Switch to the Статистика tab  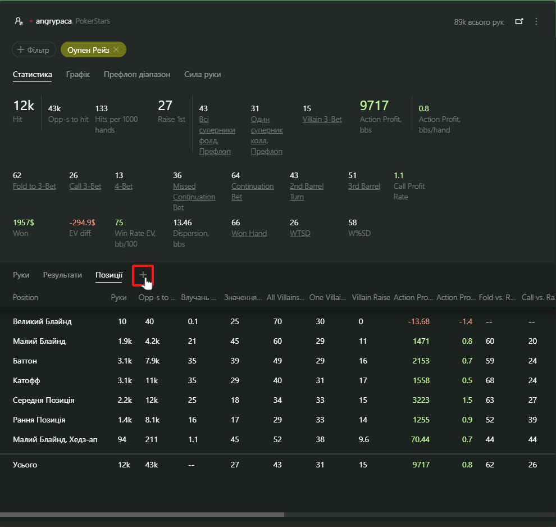click(32, 75)
